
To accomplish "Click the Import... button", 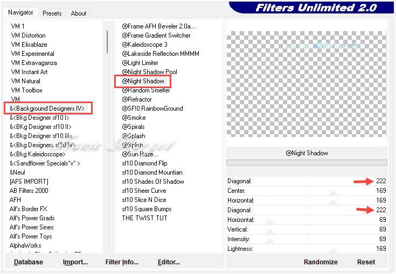I will pyautogui.click(x=75, y=262).
